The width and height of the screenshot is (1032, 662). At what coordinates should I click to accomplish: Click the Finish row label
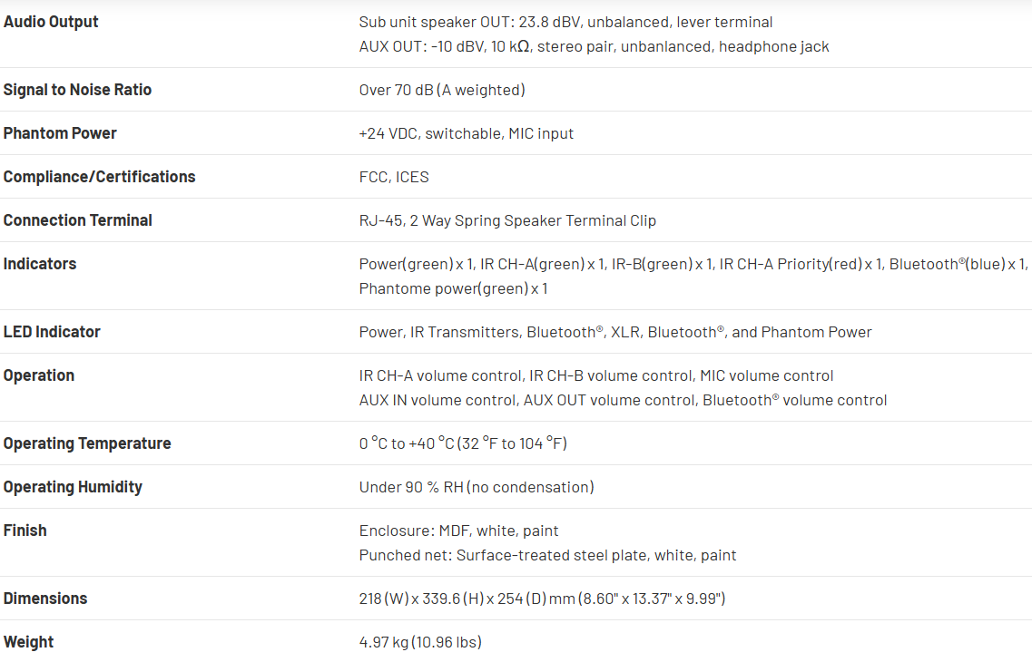coord(25,531)
